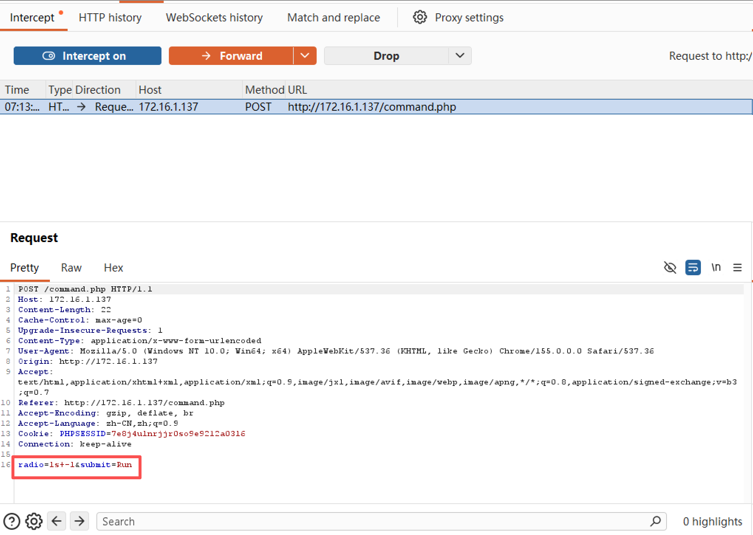Viewport: 753px width, 535px height.
Task: Toggle the line wrap icon
Action: tap(693, 267)
